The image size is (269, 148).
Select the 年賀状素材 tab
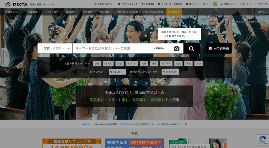174,12
